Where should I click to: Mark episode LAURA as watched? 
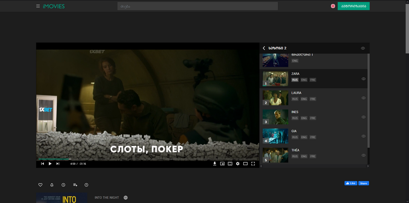[363, 98]
